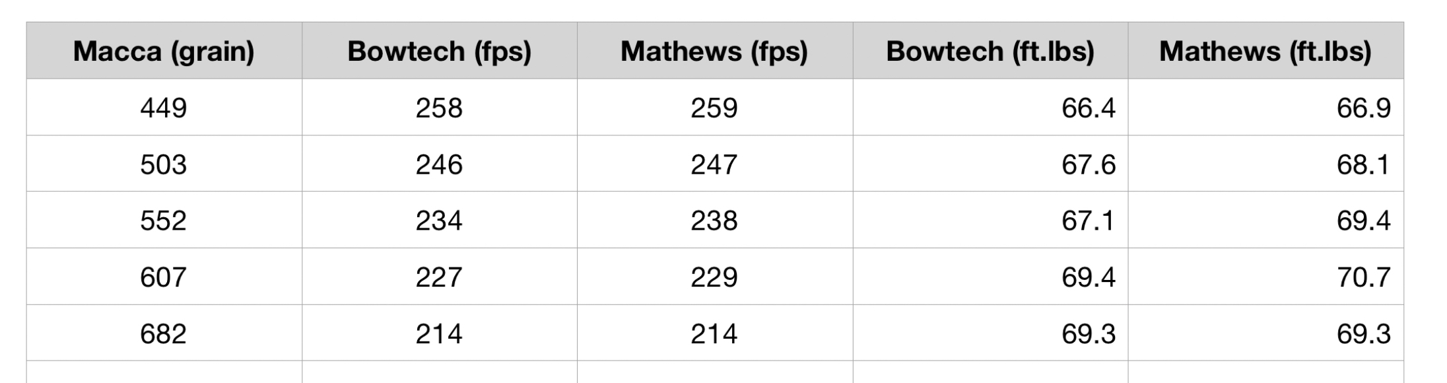Click the 607 grain cell
This screenshot has width=1447, height=383.
coord(164,277)
